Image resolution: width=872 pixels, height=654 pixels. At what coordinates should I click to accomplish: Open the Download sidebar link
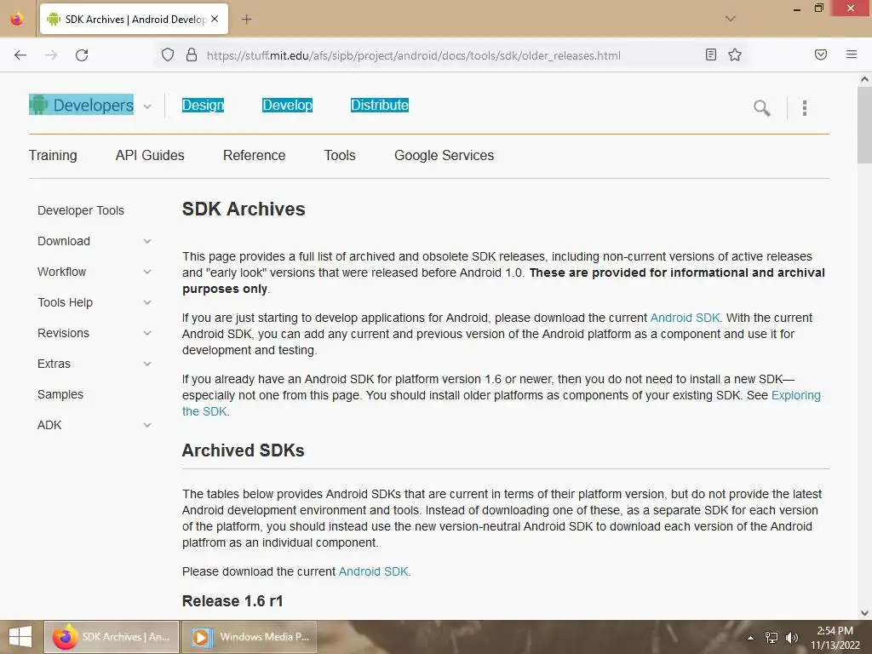tap(63, 241)
